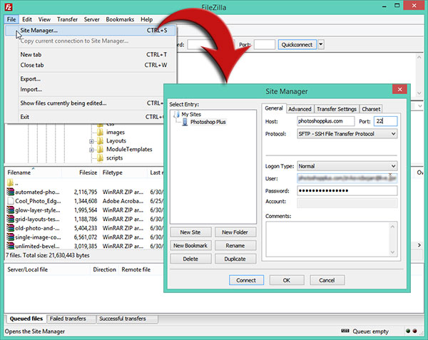
Task: Click the FileZilla logo icon in title bar
Action: pyautogui.click(x=9, y=7)
